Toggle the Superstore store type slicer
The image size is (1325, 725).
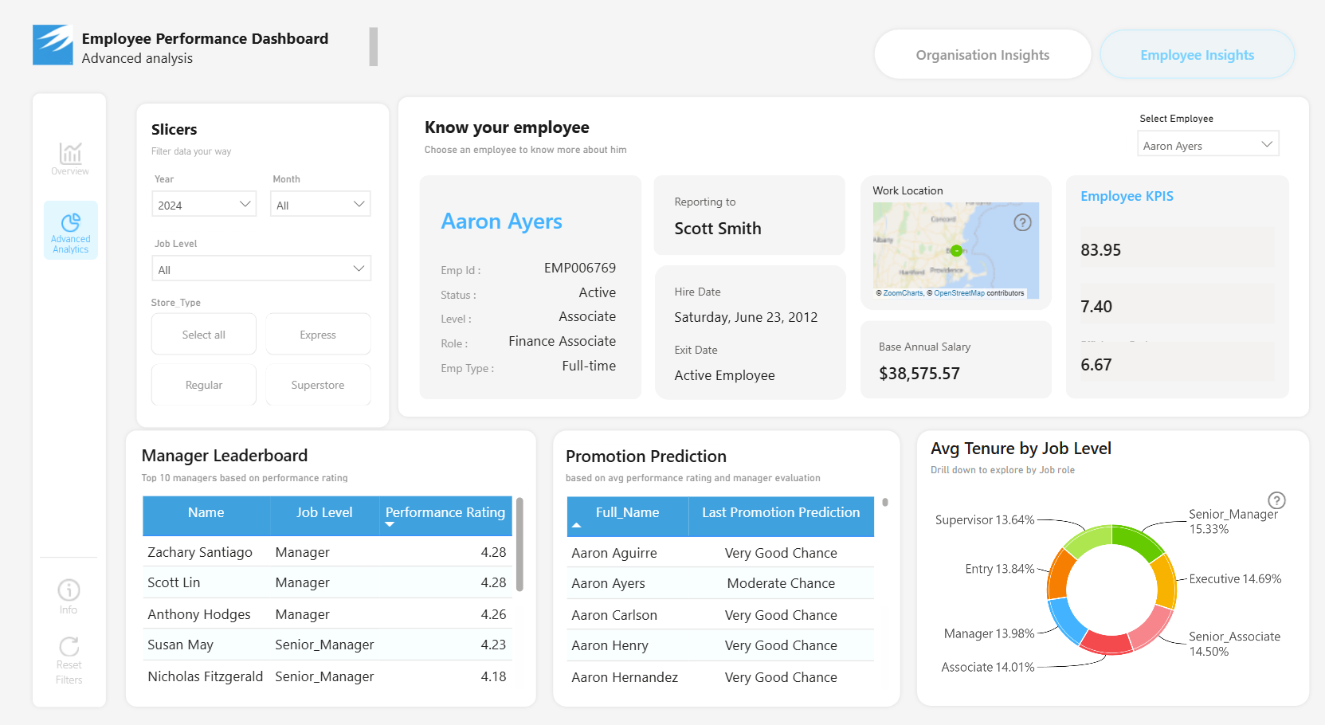click(x=318, y=385)
